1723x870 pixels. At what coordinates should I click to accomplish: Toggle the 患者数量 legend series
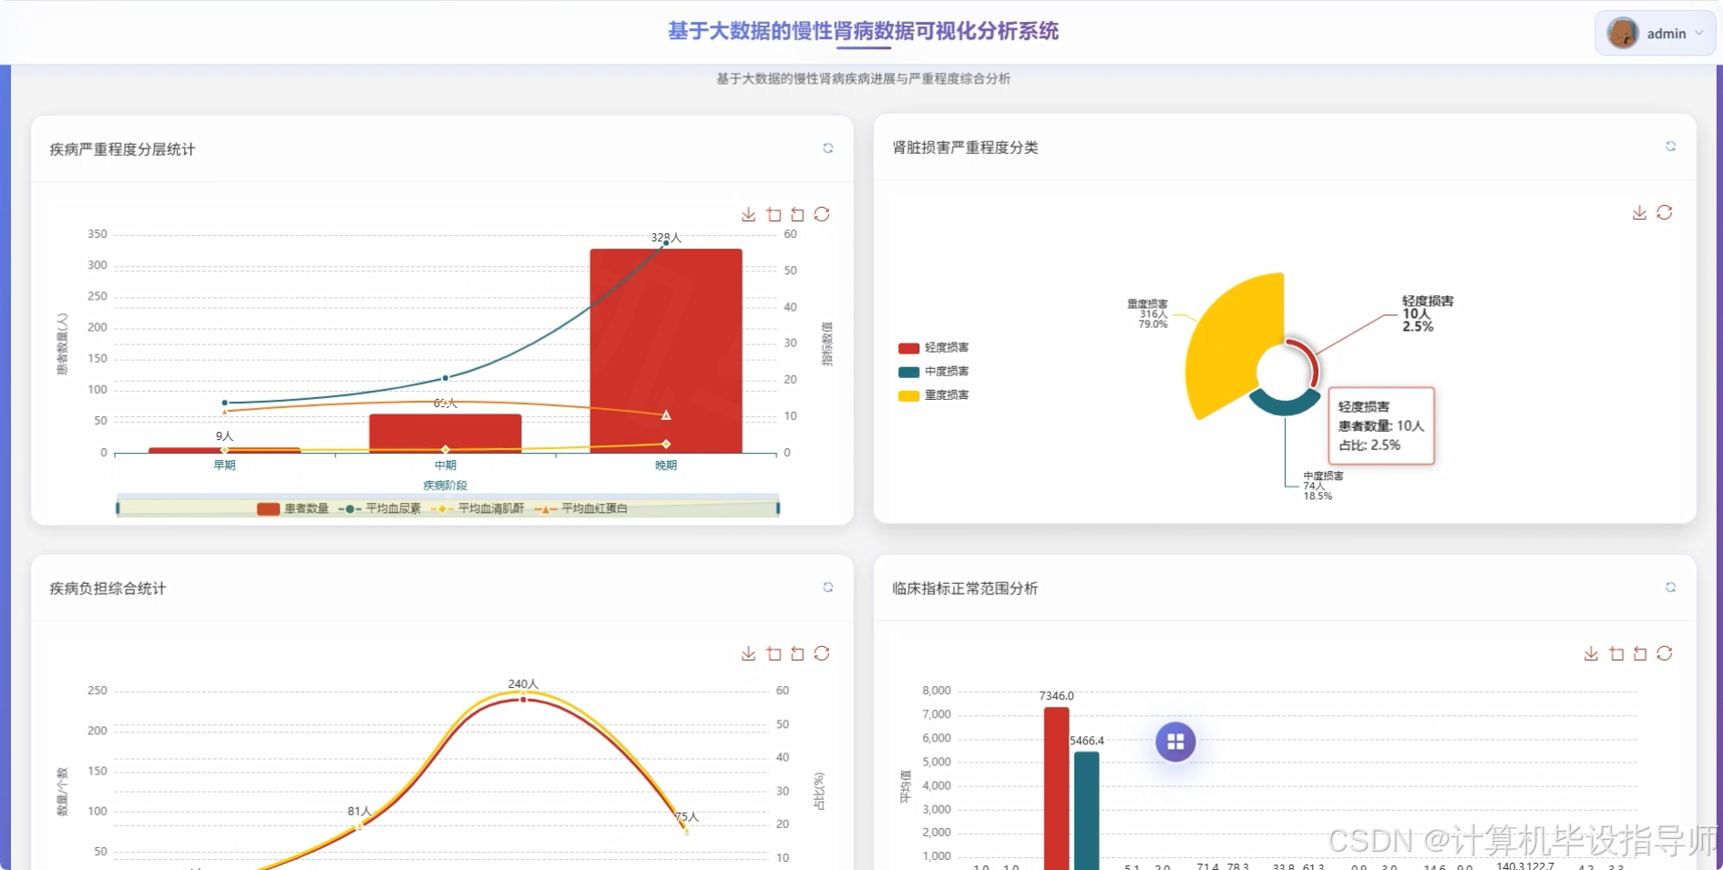(292, 508)
